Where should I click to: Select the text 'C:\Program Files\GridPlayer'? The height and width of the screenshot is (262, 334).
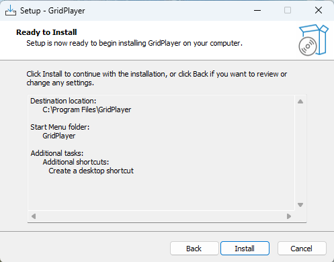click(x=87, y=110)
